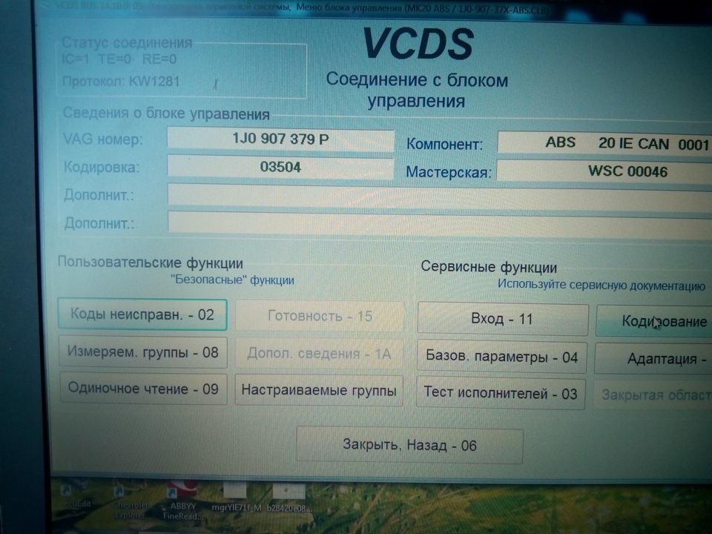712x534 pixels.
Task: Click the Сервисные функции heading
Action: click(x=489, y=266)
